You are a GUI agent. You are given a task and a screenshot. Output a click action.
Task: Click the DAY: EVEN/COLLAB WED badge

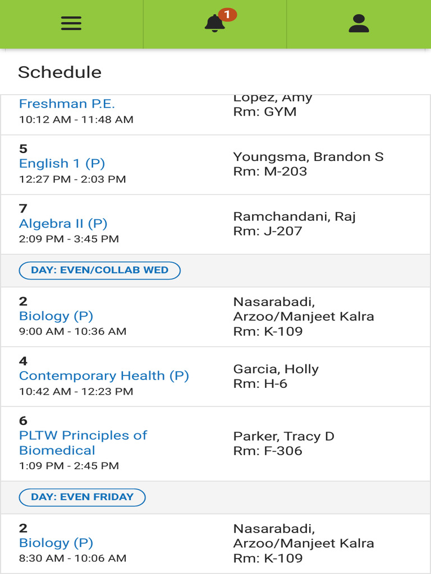point(100,270)
